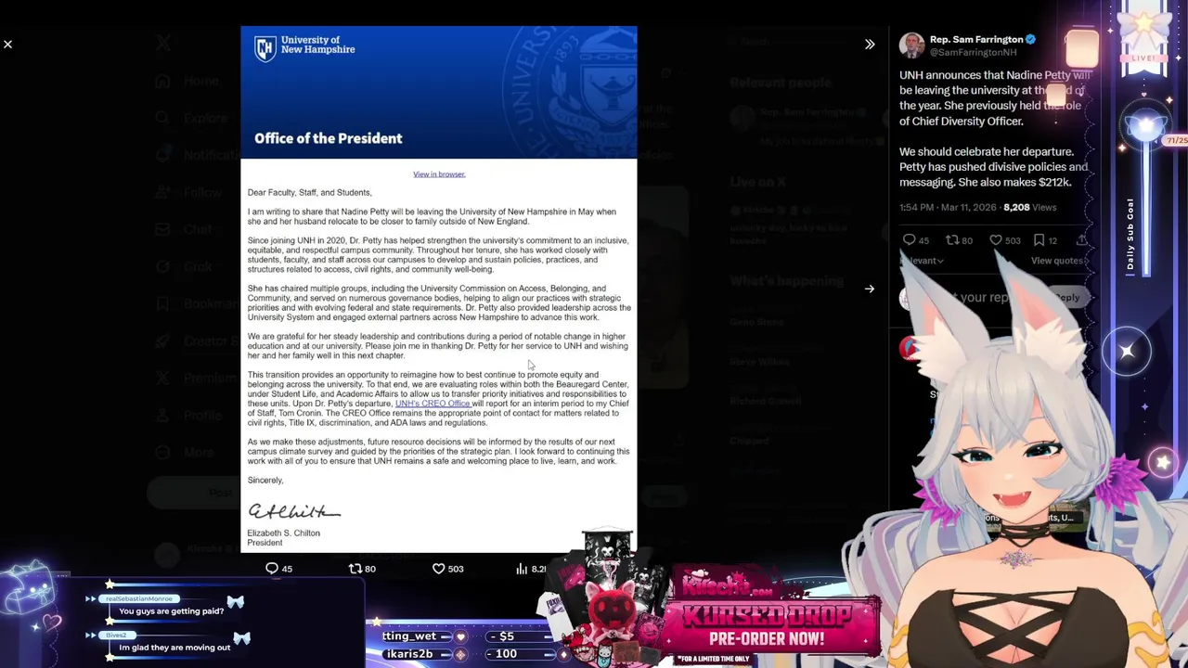This screenshot has height=668, width=1188.
Task: Click the 8,208 Views count in side panel
Action: (1029, 208)
